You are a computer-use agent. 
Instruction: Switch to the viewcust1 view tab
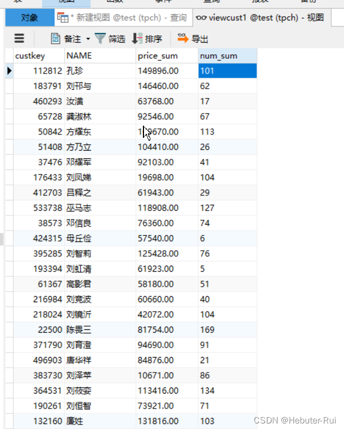pyautogui.click(x=261, y=18)
